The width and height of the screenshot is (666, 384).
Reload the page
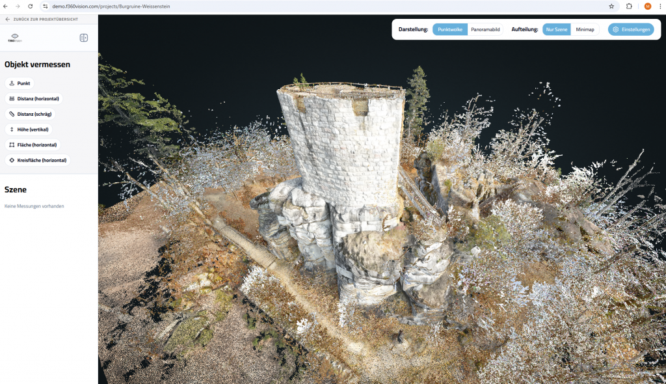(x=30, y=6)
